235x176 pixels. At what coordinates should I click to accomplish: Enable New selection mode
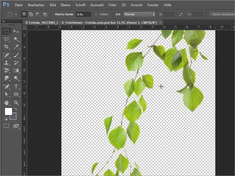24,14
